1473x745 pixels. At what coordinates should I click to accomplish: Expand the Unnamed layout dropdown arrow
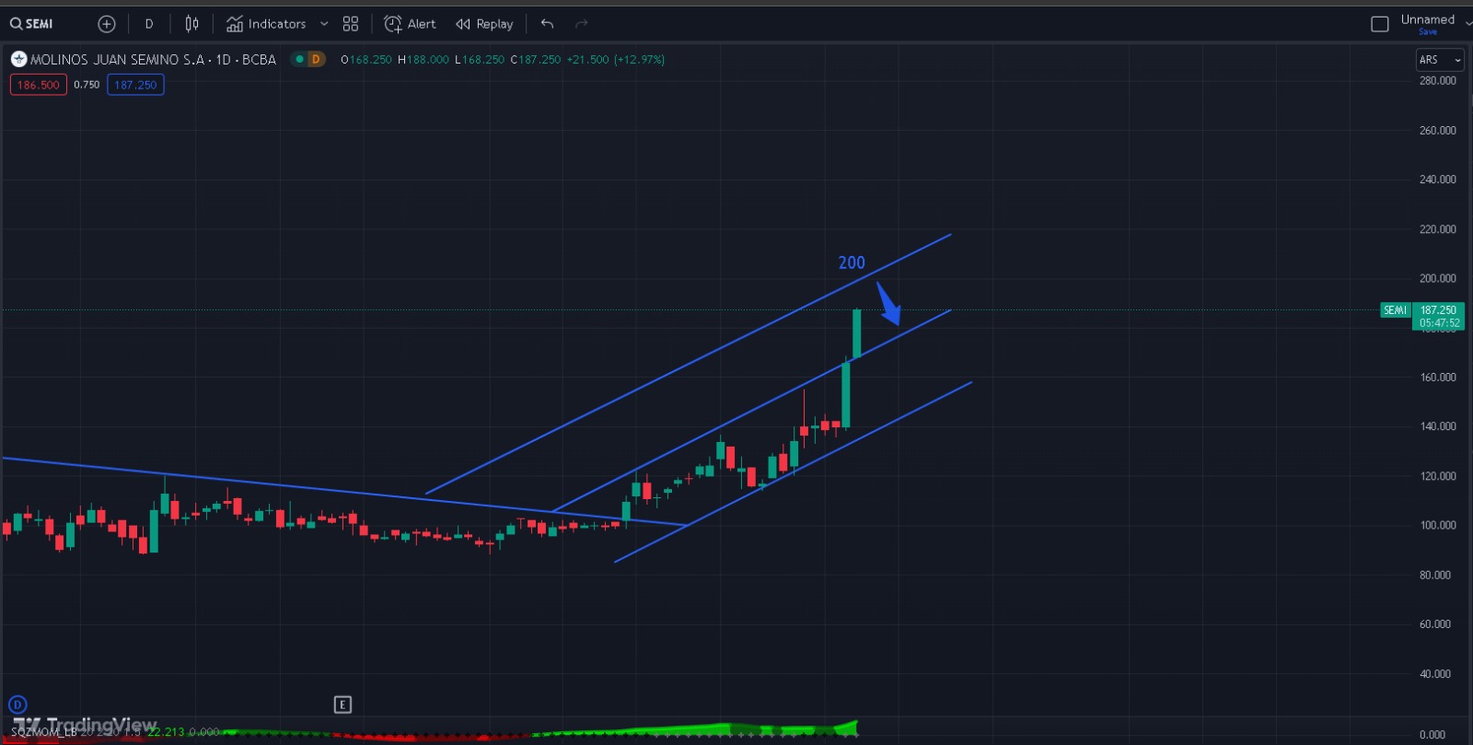[x=1467, y=24]
